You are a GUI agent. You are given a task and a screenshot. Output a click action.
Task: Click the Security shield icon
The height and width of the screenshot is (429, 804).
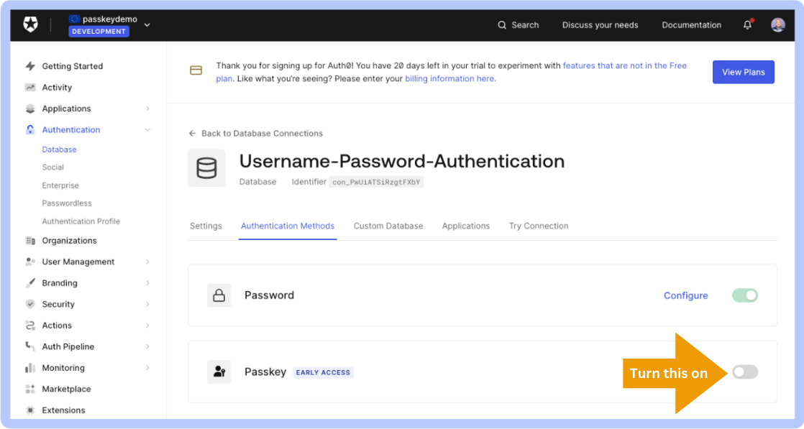(30, 304)
